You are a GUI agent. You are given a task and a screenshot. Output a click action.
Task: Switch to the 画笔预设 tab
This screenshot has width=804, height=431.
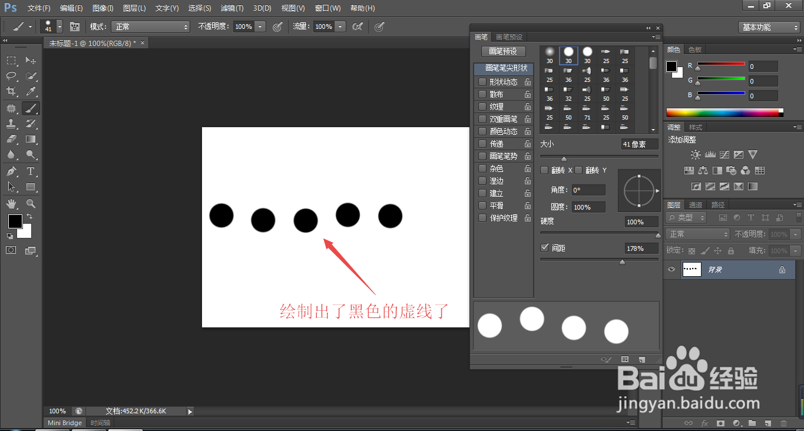pyautogui.click(x=509, y=37)
